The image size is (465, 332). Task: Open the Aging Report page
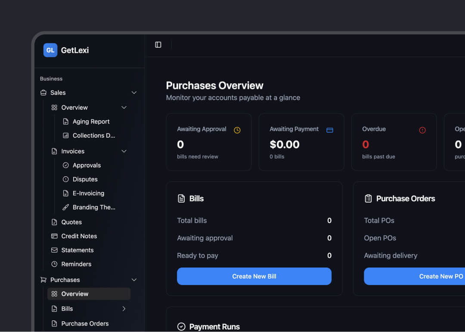tap(91, 122)
